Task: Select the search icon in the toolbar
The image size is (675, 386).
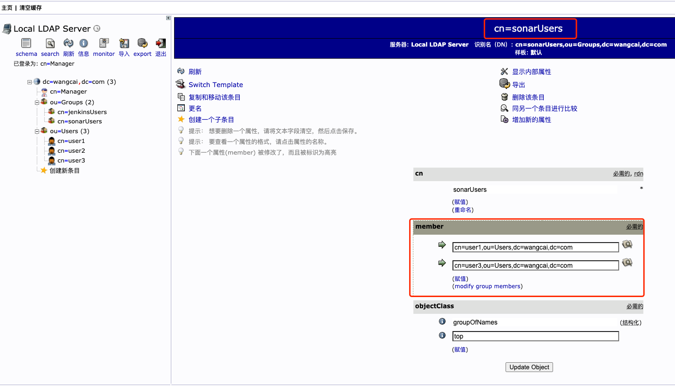Action: 49,43
